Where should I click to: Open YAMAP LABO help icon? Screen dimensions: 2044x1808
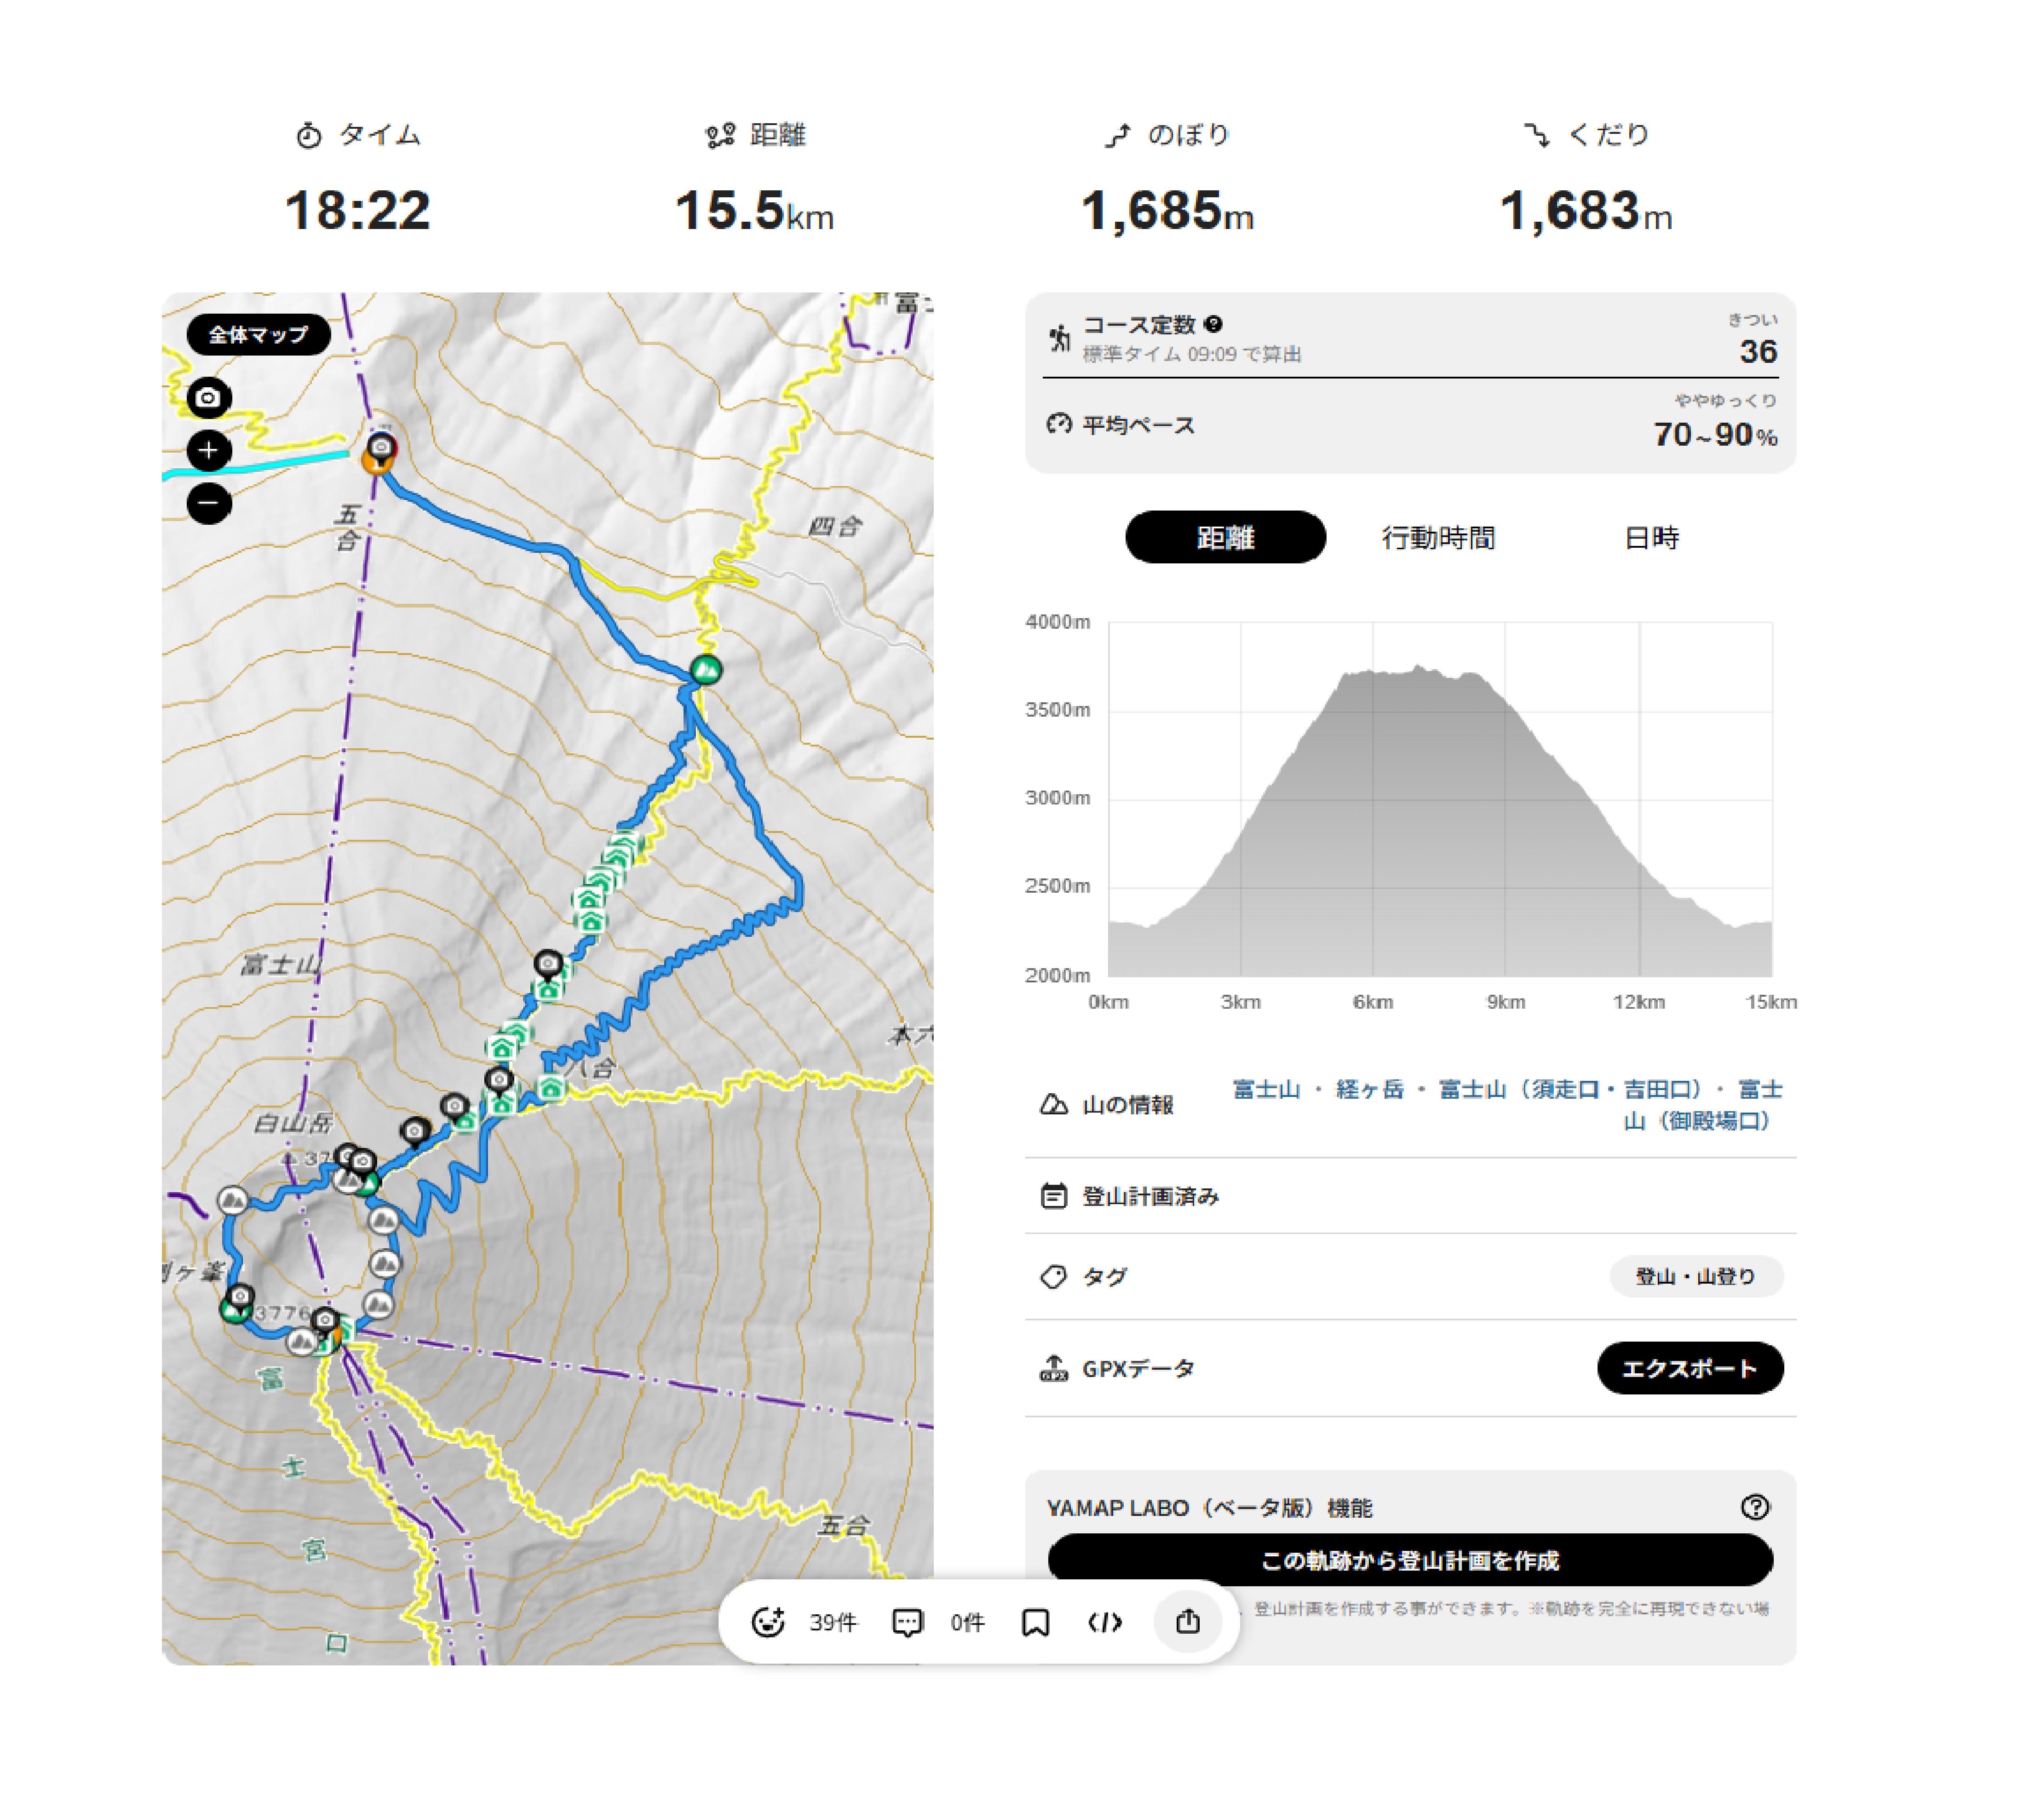pyautogui.click(x=1755, y=1507)
